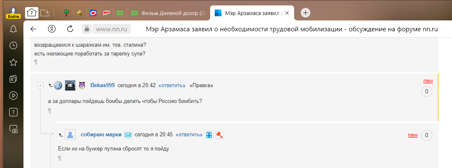Open notifications bell in sidebar
Screen dimensions: 452x168
[x=13, y=29]
